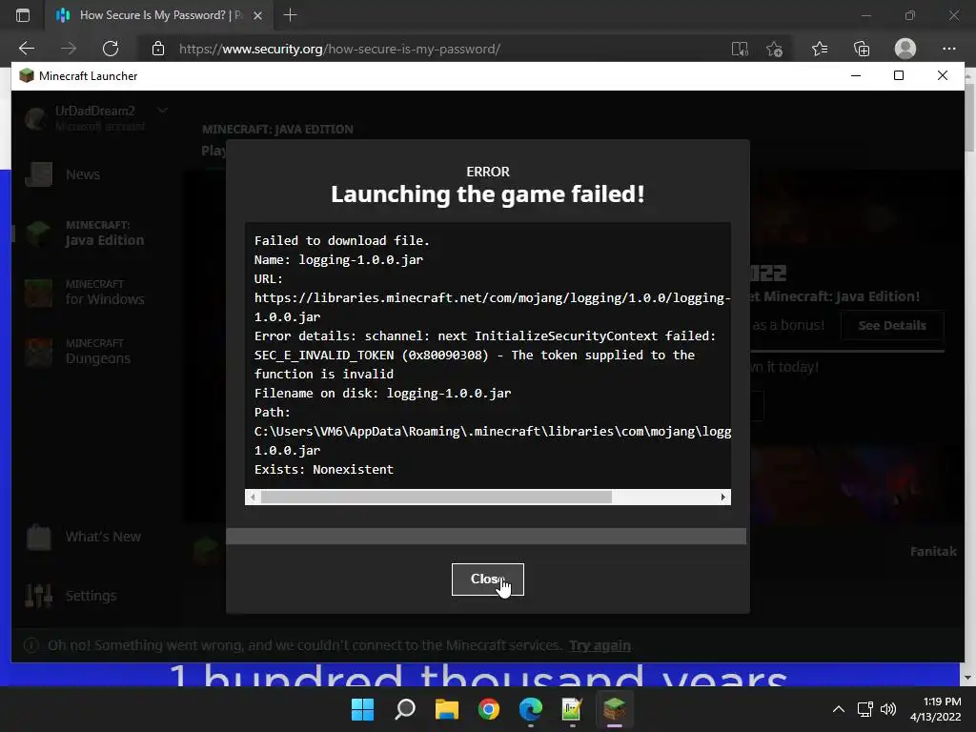Open the Edge Settings and more menu

coord(948,49)
